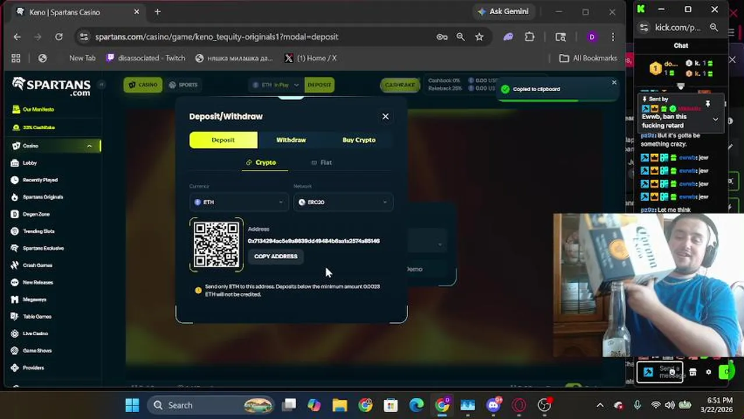The height and width of the screenshot is (419, 744).
Task: Click the ETH wallet address text
Action: tap(314, 241)
